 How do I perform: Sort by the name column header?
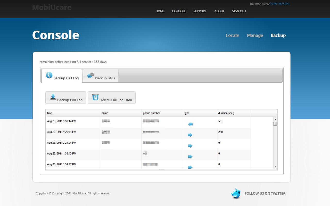(x=121, y=113)
